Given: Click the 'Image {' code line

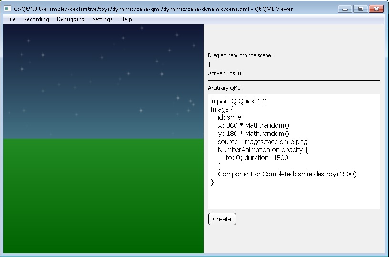Looking at the screenshot, I should click(x=222, y=109).
